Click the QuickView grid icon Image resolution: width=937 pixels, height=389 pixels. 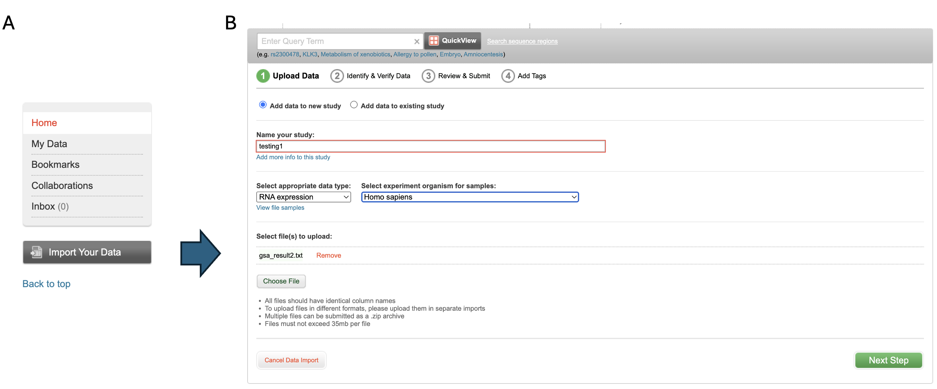[x=433, y=41]
